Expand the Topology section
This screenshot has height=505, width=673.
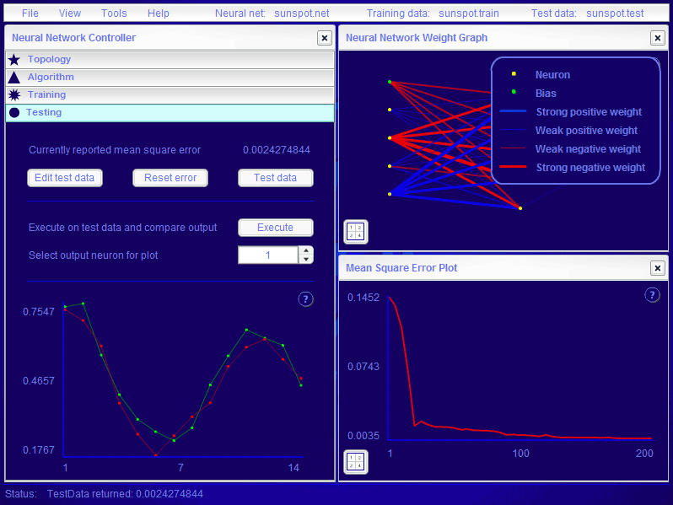click(x=169, y=60)
